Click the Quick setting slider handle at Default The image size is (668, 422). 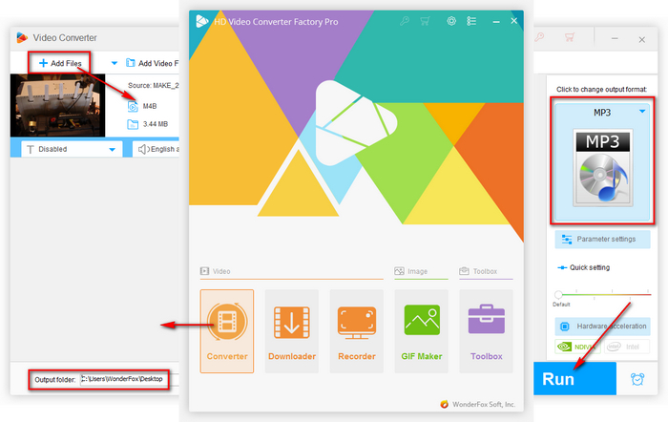558,295
